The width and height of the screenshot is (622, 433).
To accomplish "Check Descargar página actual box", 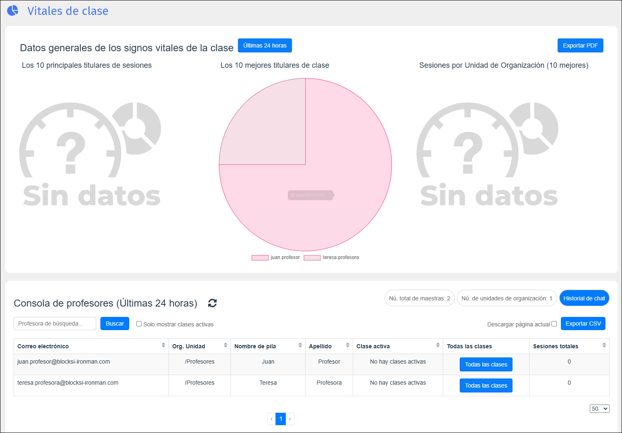I will click(554, 324).
